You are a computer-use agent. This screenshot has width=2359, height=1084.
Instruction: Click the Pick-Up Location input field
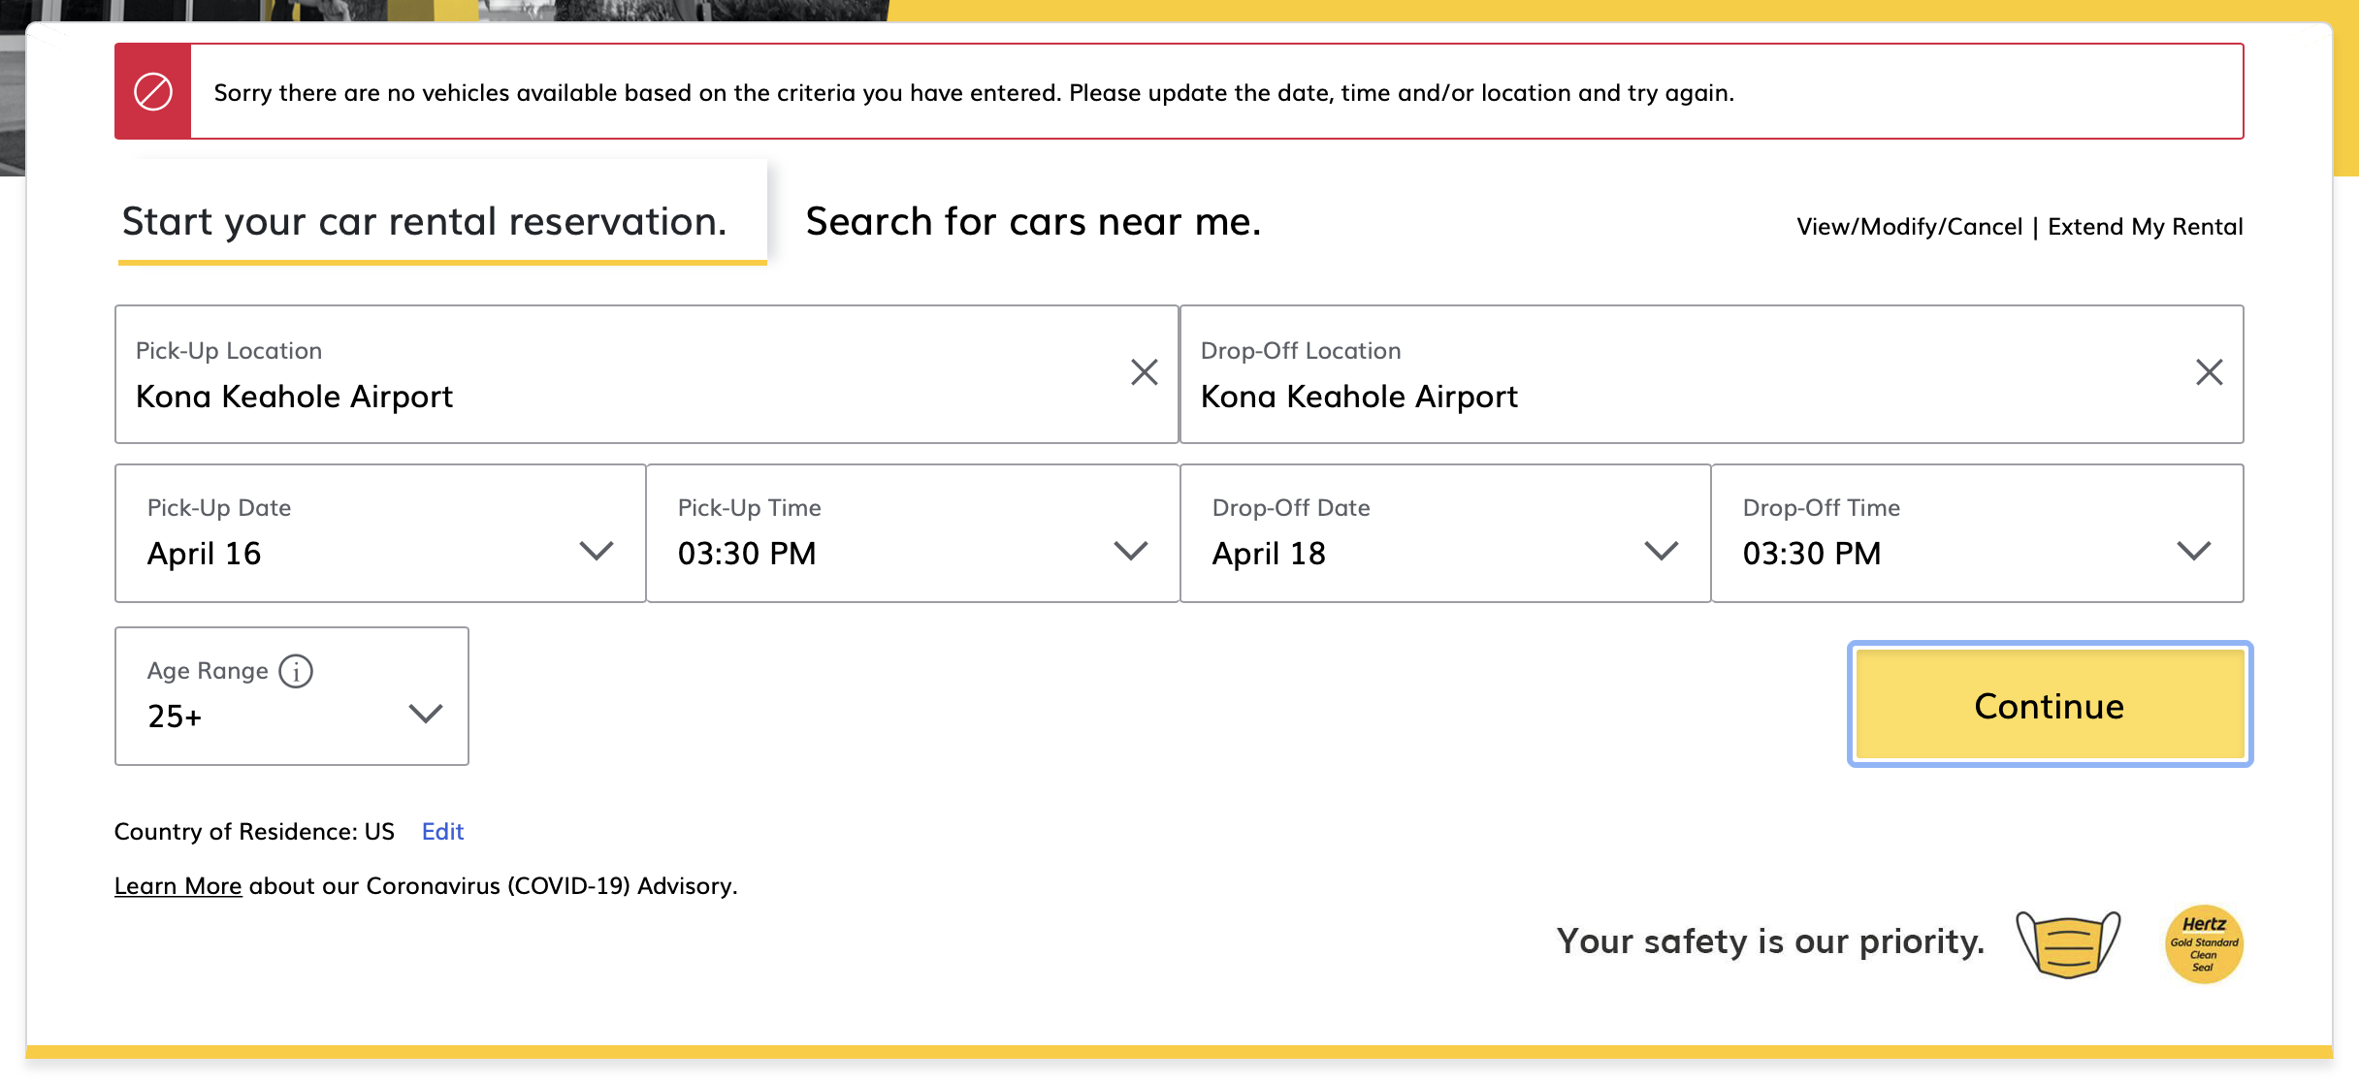pos(582,396)
